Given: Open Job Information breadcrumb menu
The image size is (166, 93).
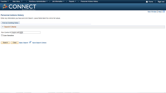Looking at the screenshot, I should coord(58,2).
